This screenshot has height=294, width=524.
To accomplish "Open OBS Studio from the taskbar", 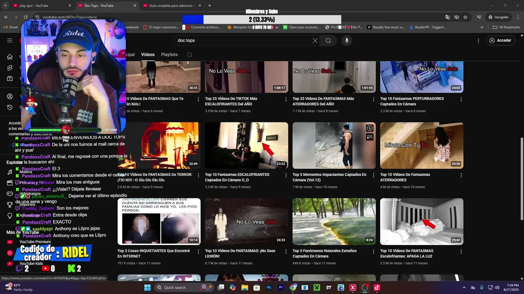I will coord(365,287).
